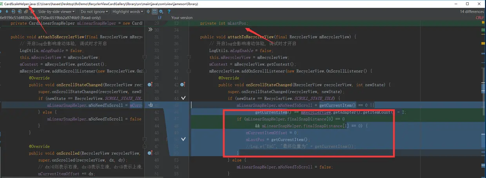
Task: Click append change icon beside line 41
Action: click(151, 105)
